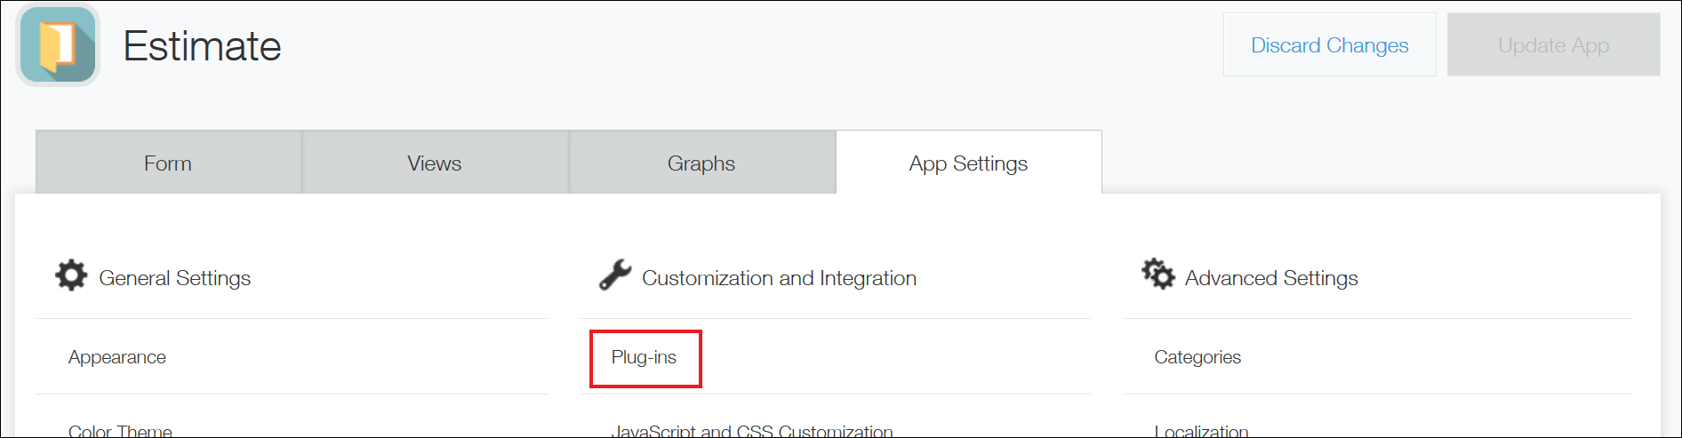Open JavaScript and CSS Customization link
Image resolution: width=1682 pixels, height=438 pixels.
click(x=752, y=430)
